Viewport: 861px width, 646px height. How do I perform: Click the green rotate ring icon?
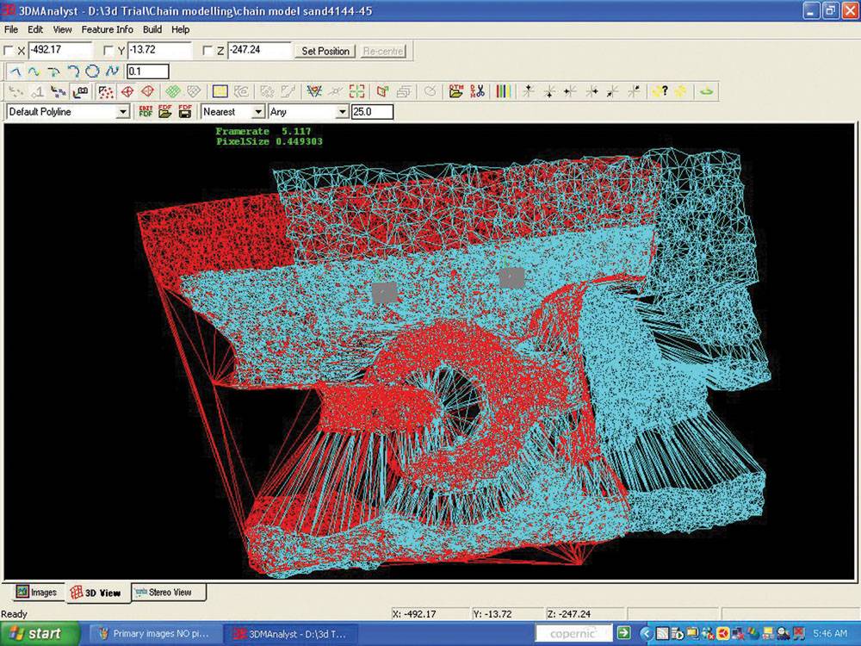(706, 91)
